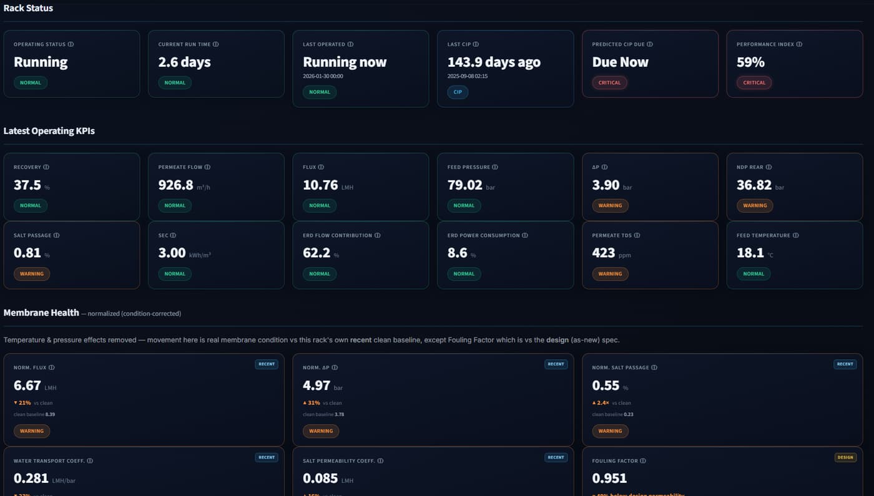Image resolution: width=874 pixels, height=496 pixels.
Task: Click the 143.9 days ago value
Action: [x=494, y=62]
